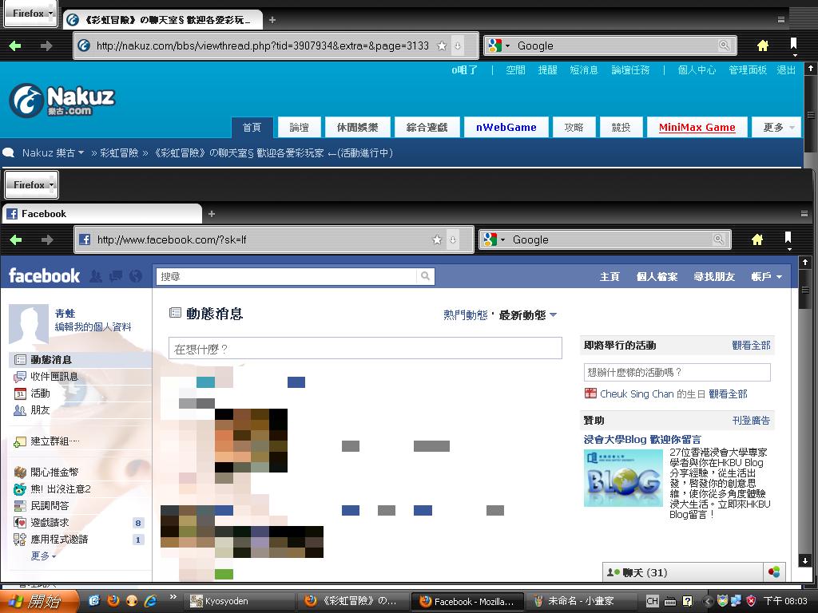818x613 pixels.
Task: Click 熱門動態 link
Action: coord(466,314)
